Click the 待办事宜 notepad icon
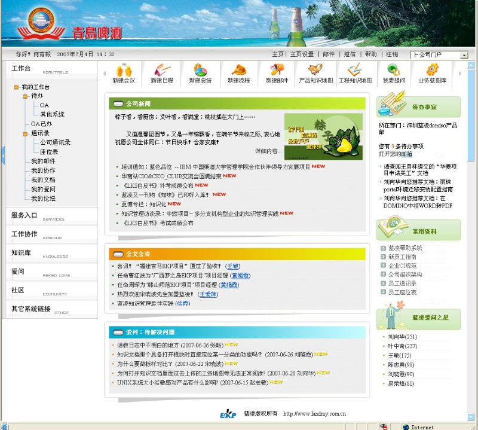The image size is (478, 430). click(392, 103)
